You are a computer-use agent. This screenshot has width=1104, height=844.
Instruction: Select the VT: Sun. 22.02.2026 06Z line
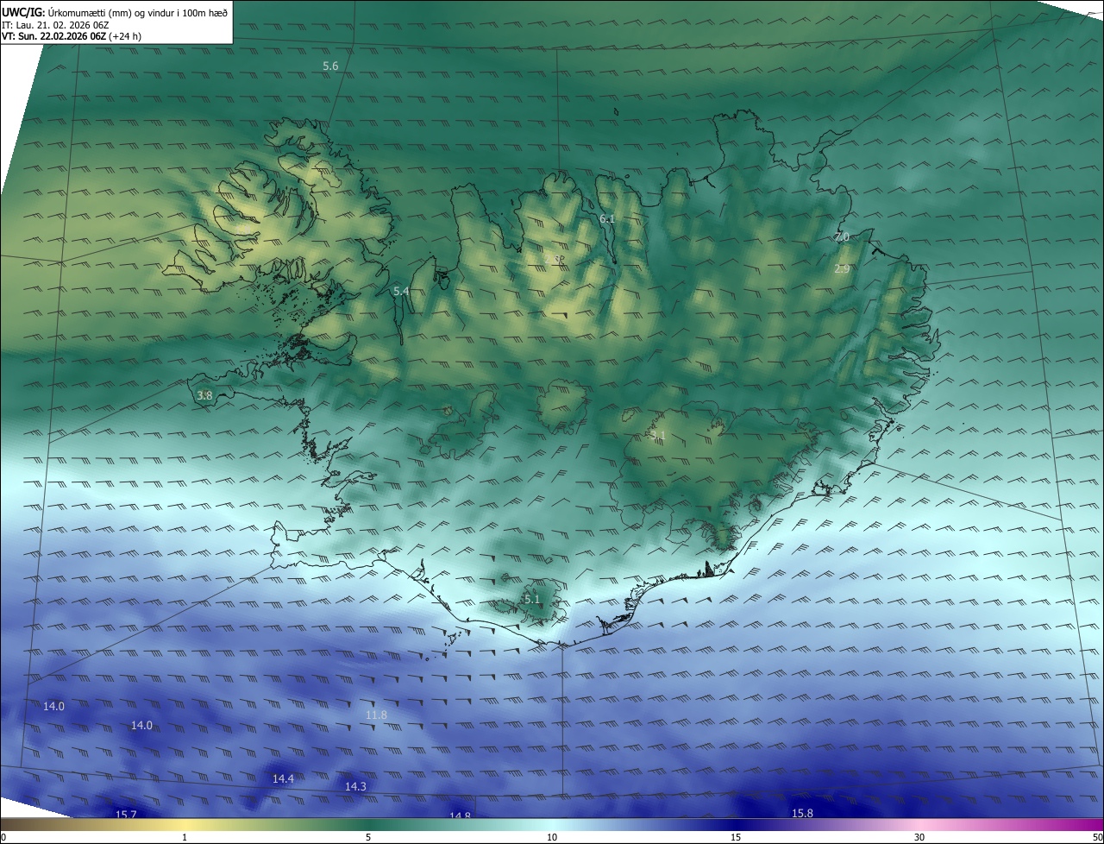pos(70,36)
